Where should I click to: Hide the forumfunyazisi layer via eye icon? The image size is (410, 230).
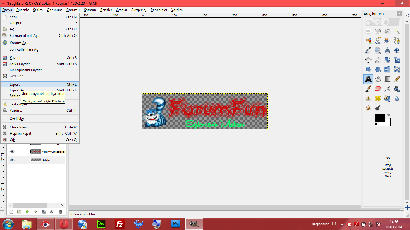click(x=12, y=152)
